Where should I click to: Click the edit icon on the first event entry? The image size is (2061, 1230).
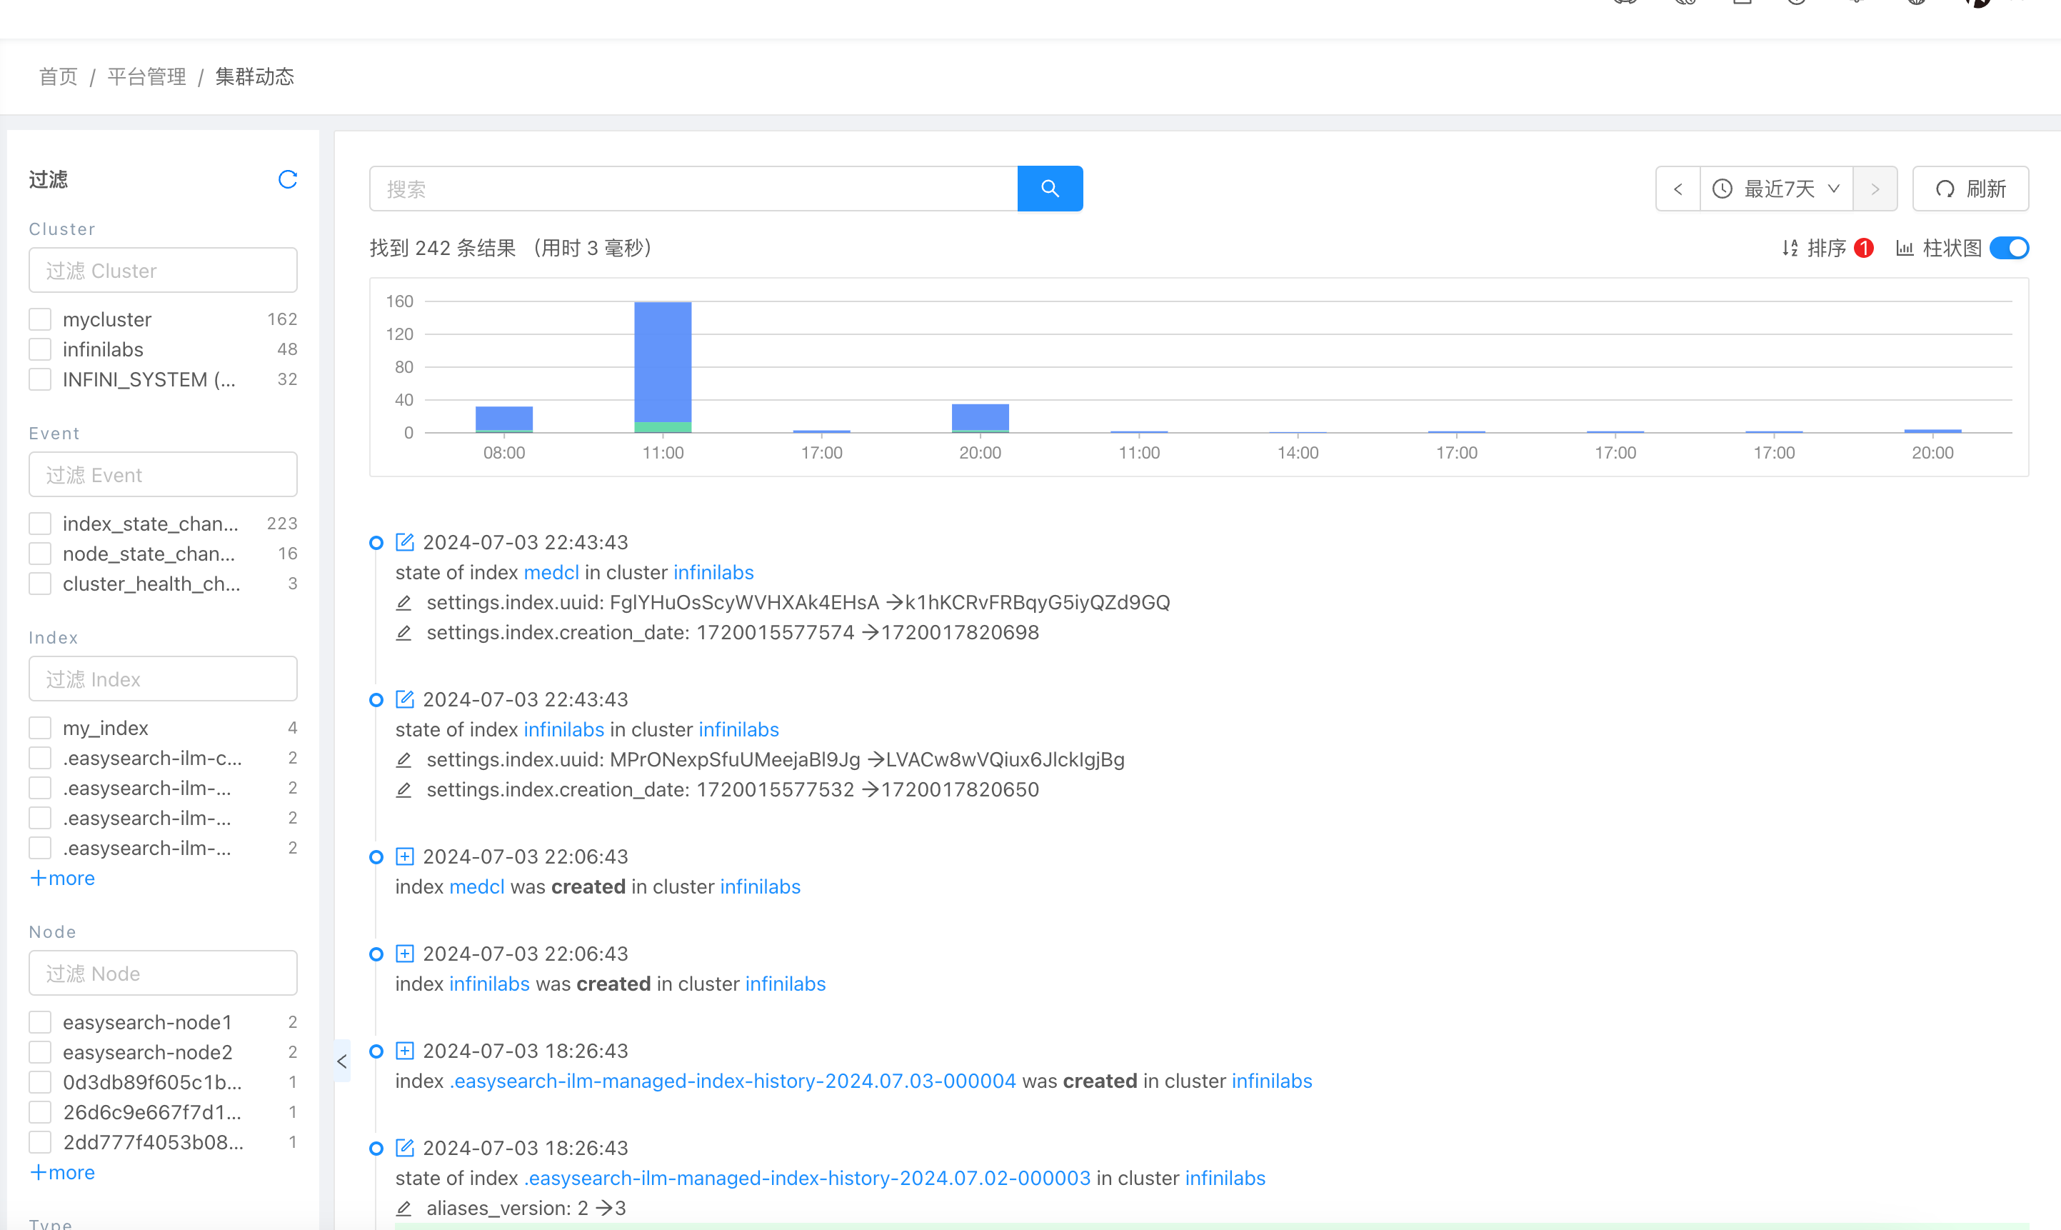(405, 542)
